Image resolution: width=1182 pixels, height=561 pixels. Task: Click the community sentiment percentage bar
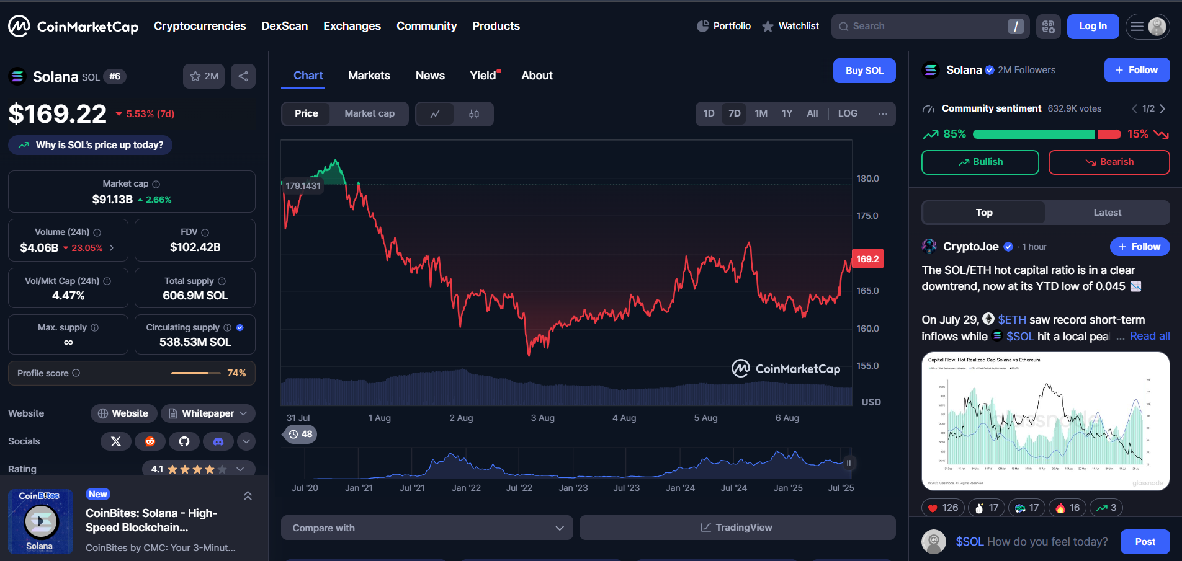point(1047,134)
